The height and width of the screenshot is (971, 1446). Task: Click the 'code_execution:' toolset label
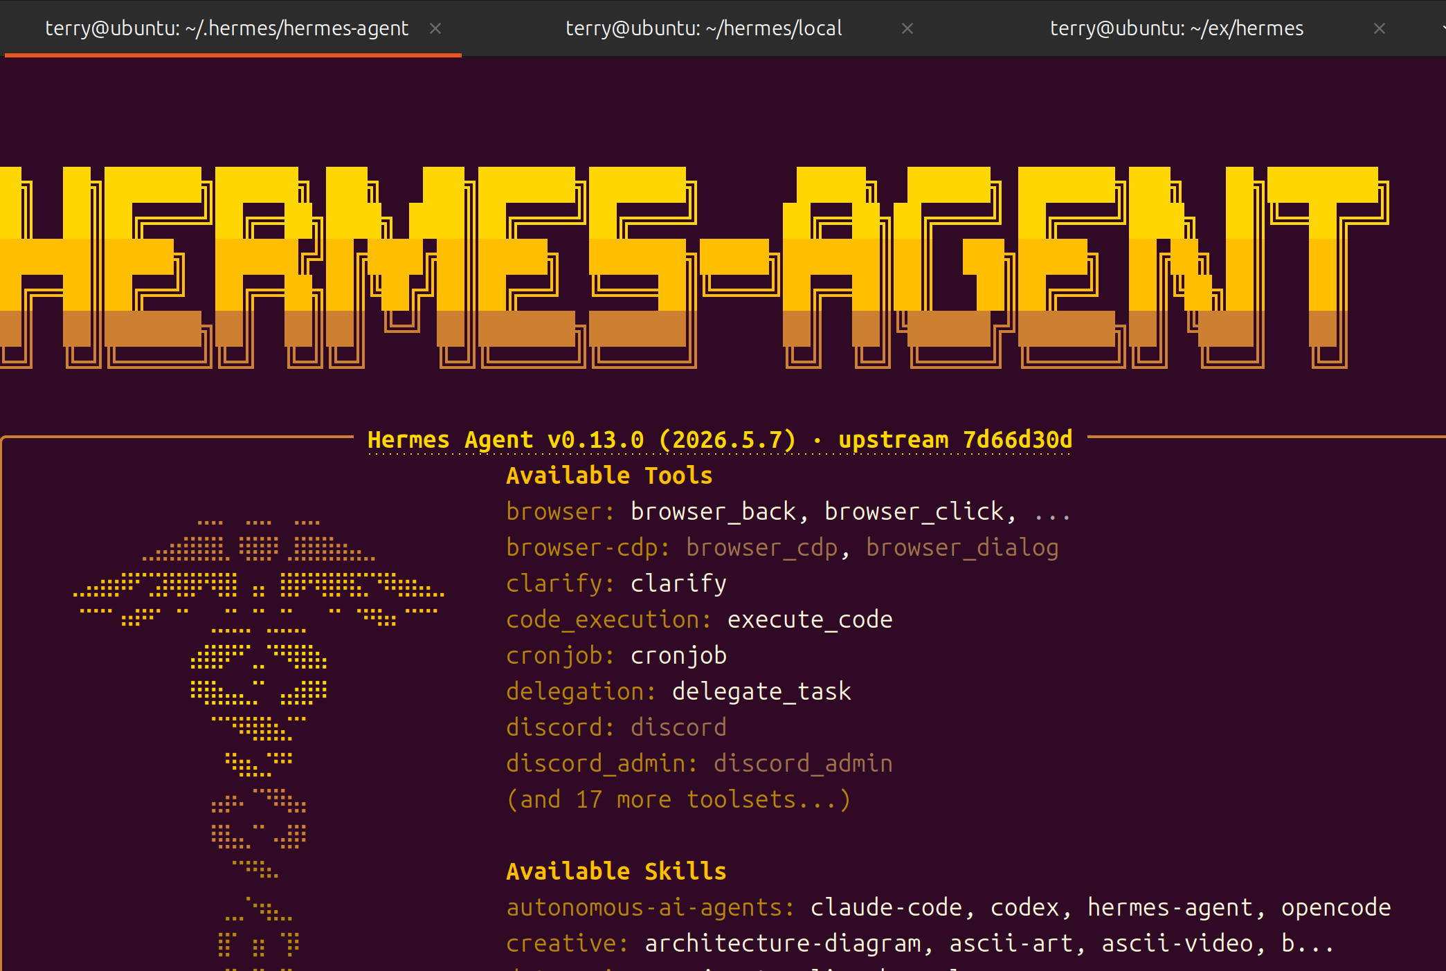coord(609,619)
